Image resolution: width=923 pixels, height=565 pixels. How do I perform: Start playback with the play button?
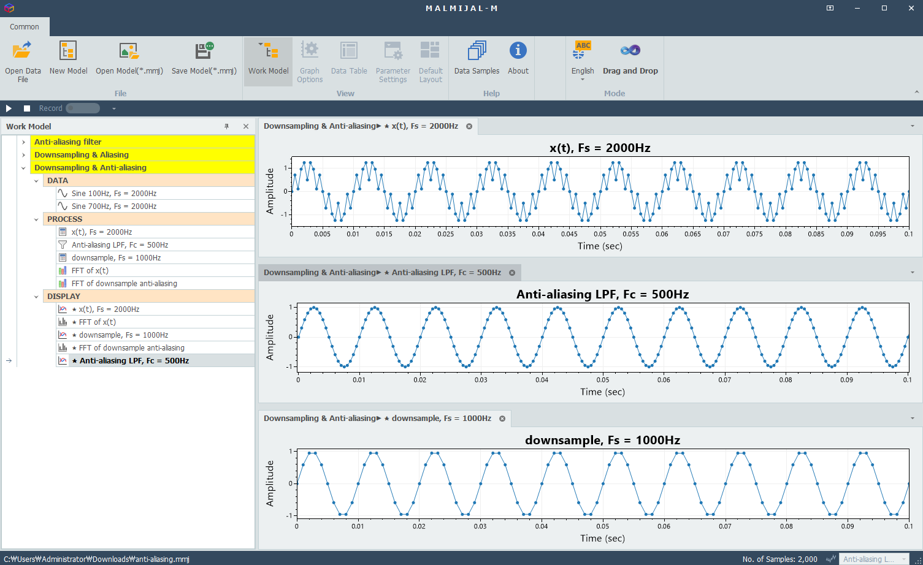[9, 108]
